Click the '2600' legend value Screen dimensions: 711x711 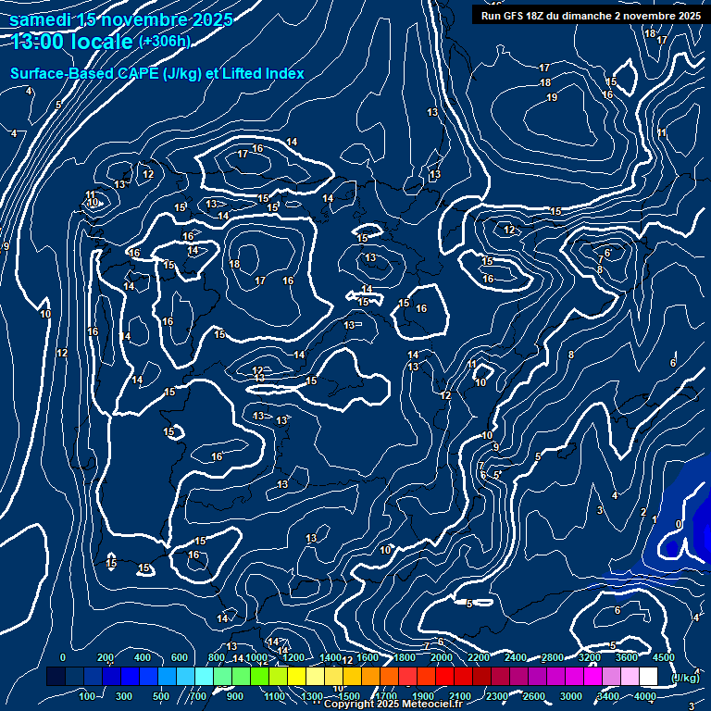point(534,696)
